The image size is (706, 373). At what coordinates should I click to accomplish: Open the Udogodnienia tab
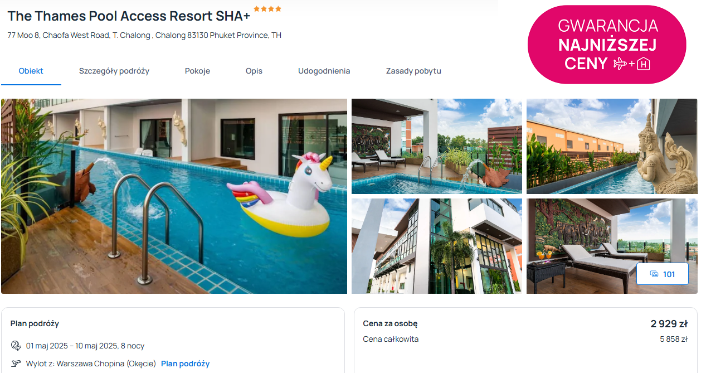(x=324, y=71)
